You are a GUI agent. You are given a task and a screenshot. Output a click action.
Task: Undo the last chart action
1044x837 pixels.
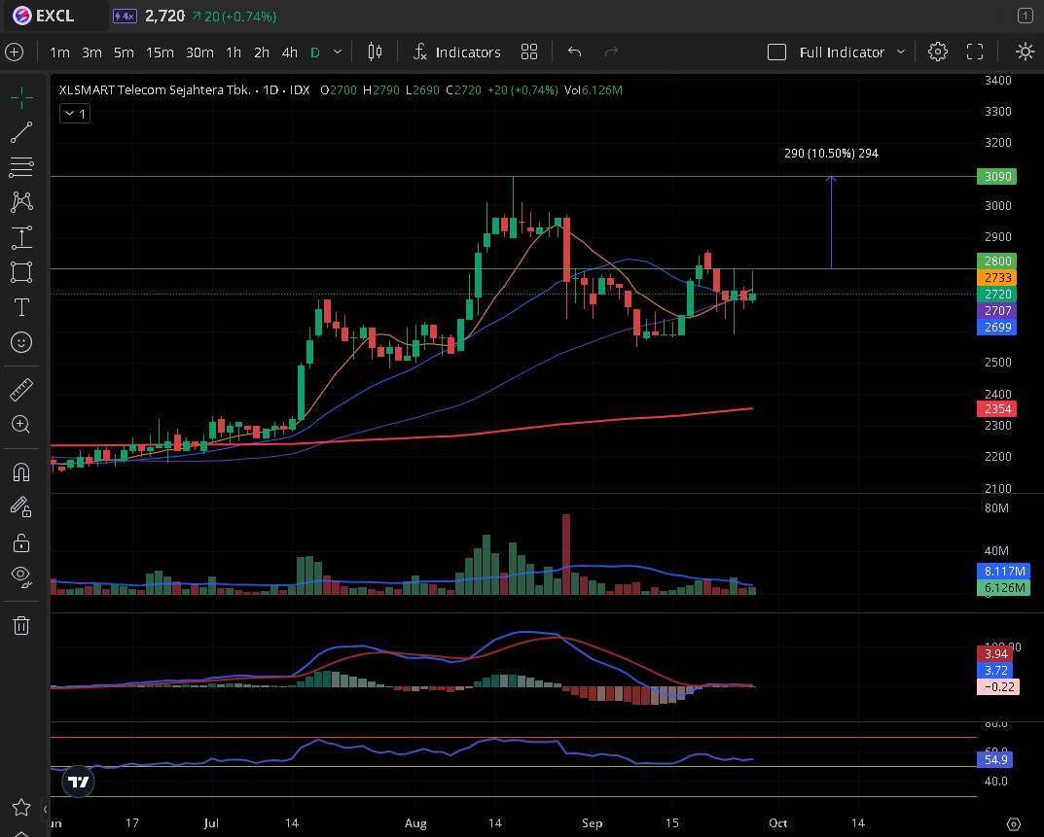click(x=575, y=52)
